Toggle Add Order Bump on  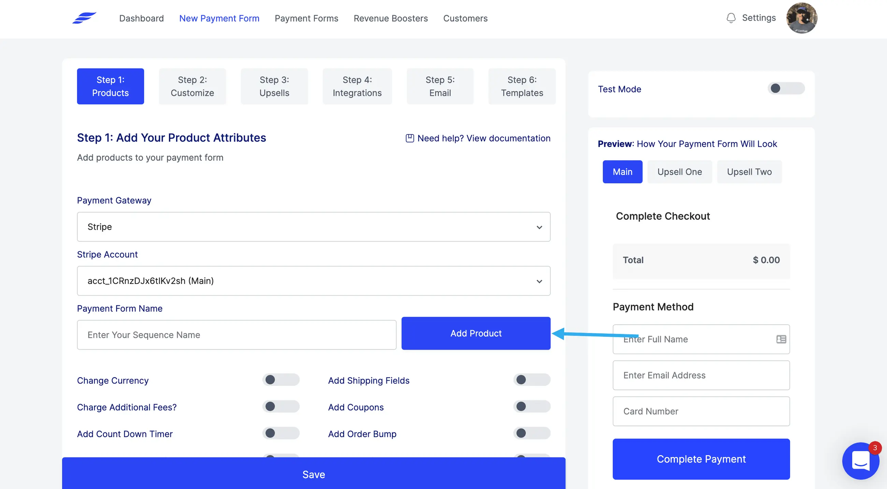click(x=532, y=433)
